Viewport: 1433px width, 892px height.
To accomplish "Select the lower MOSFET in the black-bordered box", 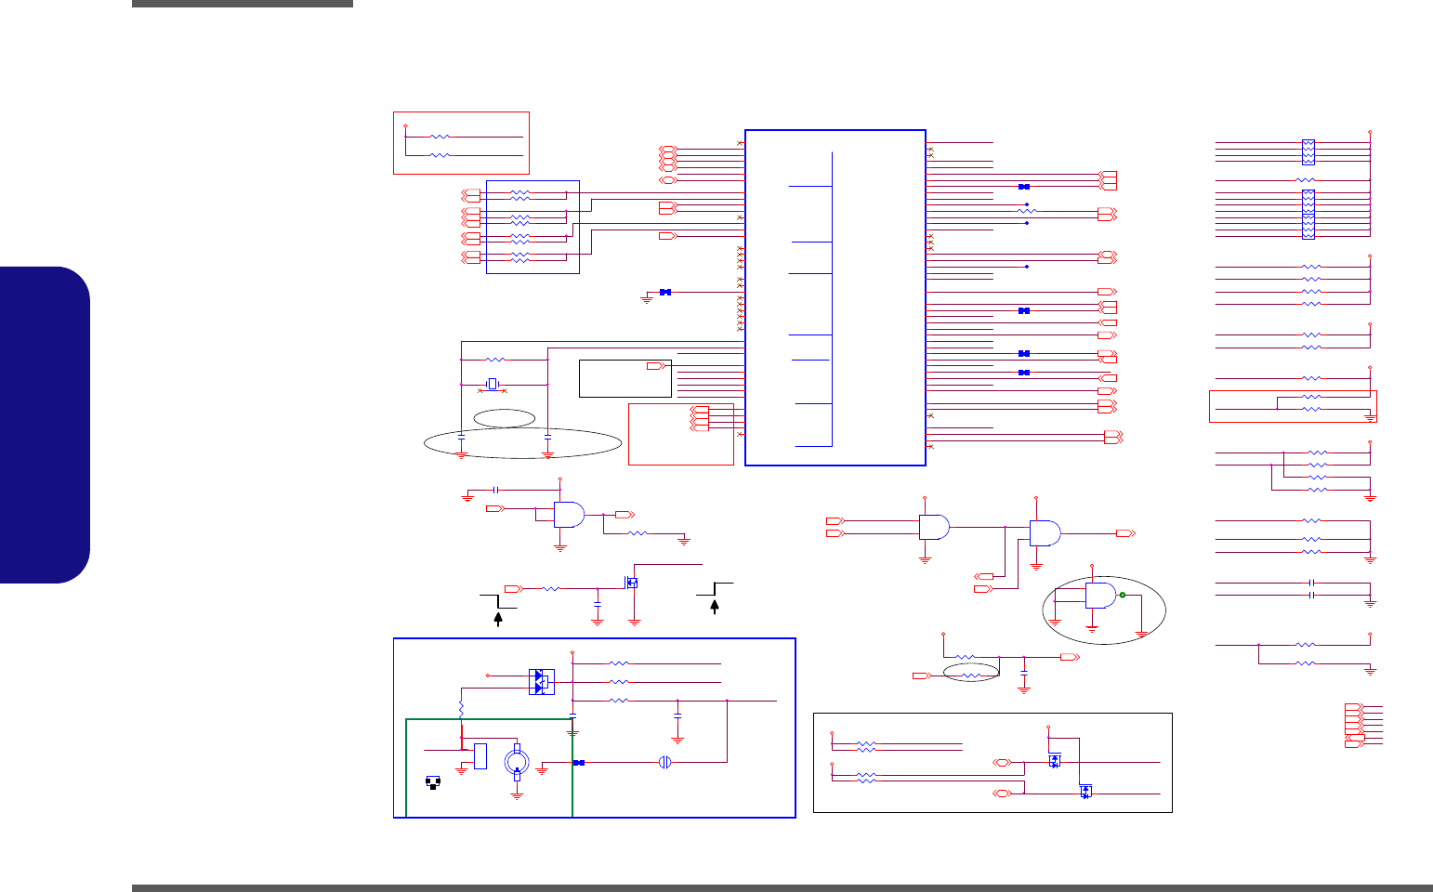I will 1085,791.
